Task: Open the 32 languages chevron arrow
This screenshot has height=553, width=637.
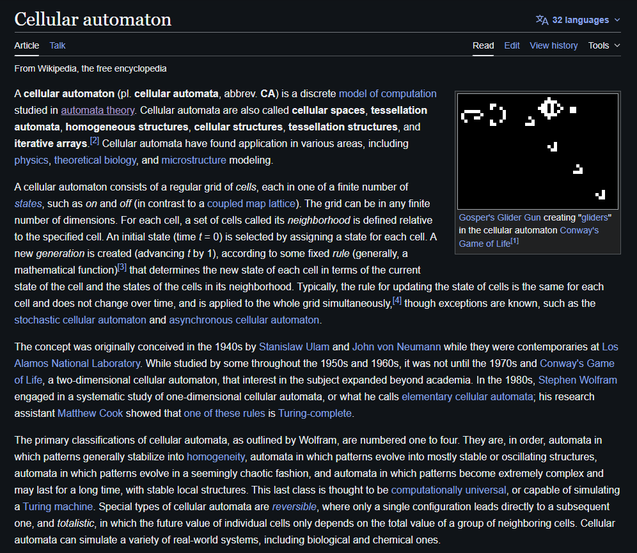Action: tap(617, 20)
